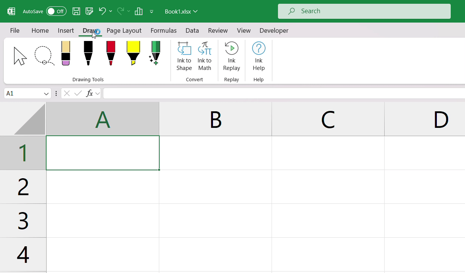Undo the last action
465x273 pixels.
pos(102,11)
